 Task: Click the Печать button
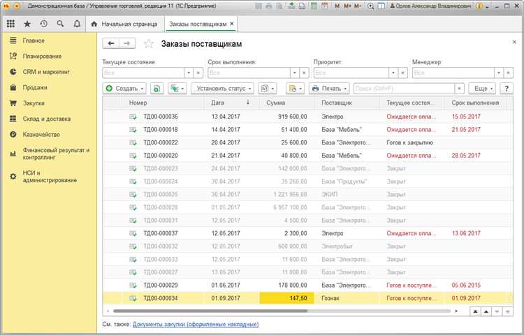coord(330,89)
